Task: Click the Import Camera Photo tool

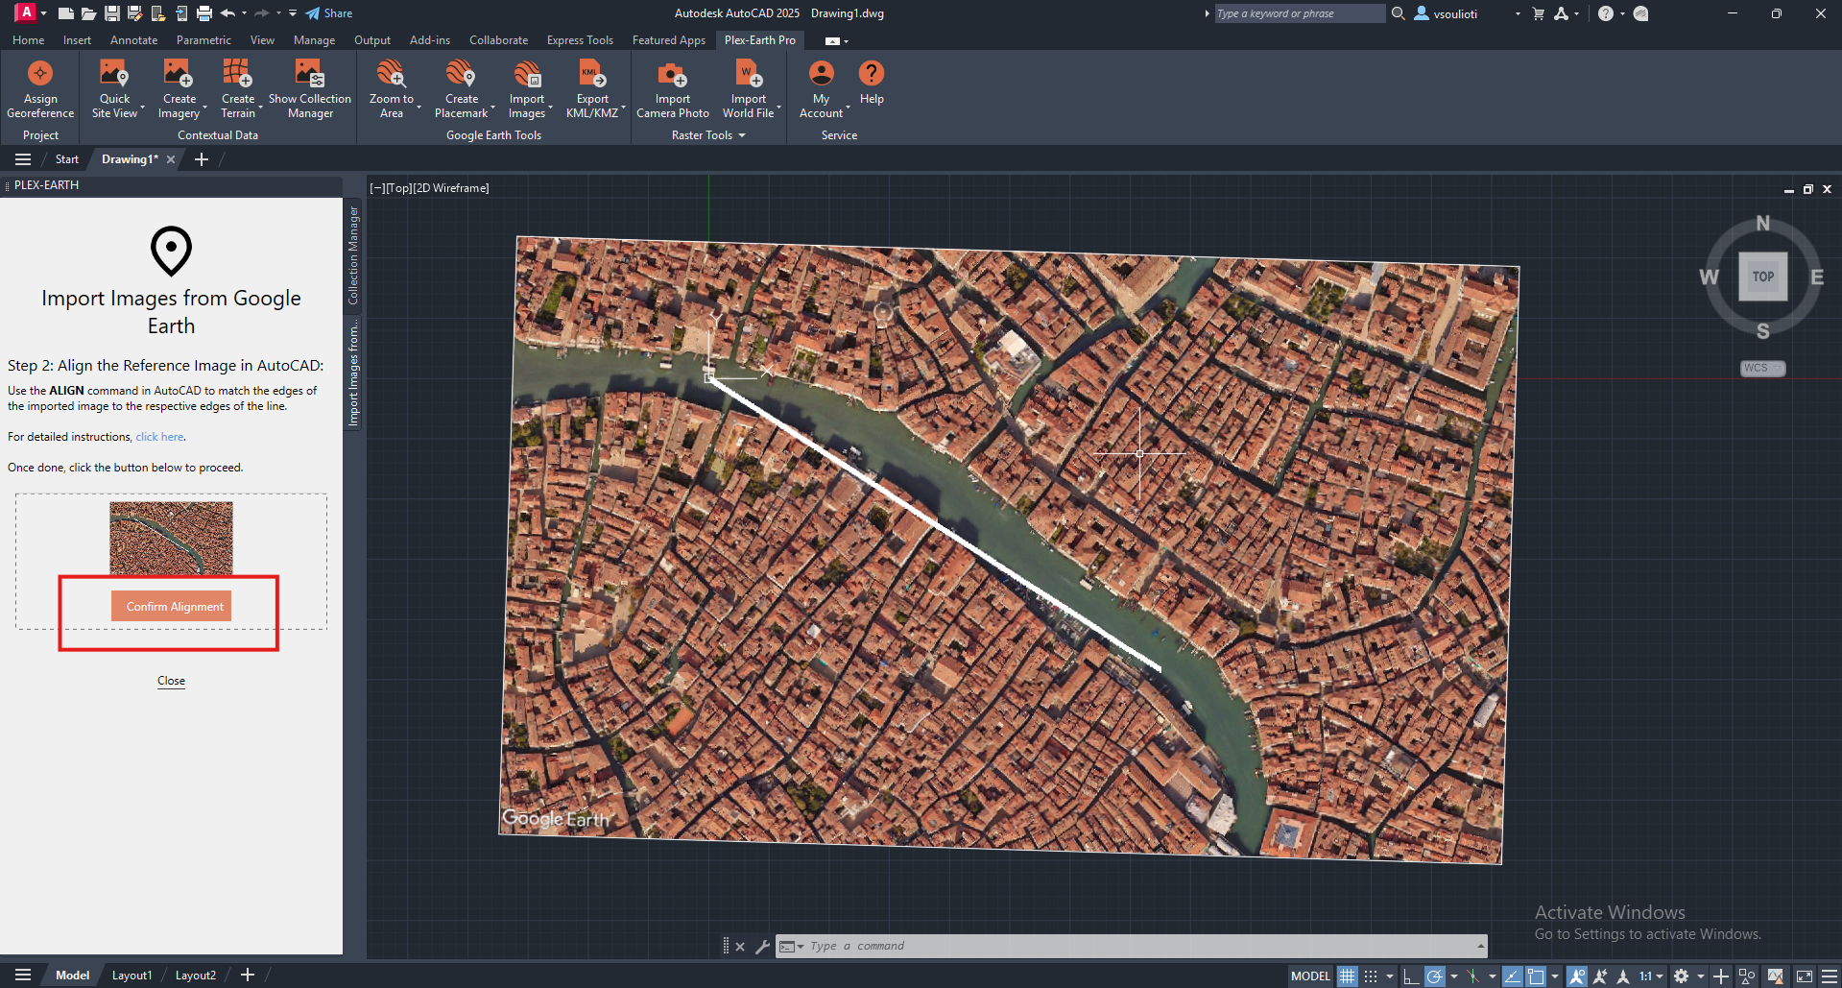Action: (x=673, y=88)
